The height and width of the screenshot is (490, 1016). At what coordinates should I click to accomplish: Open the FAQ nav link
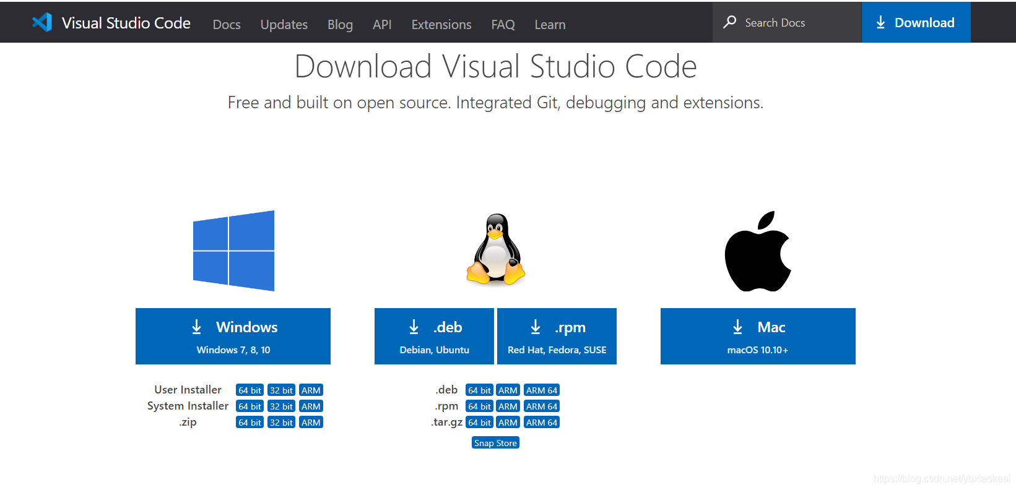[503, 25]
